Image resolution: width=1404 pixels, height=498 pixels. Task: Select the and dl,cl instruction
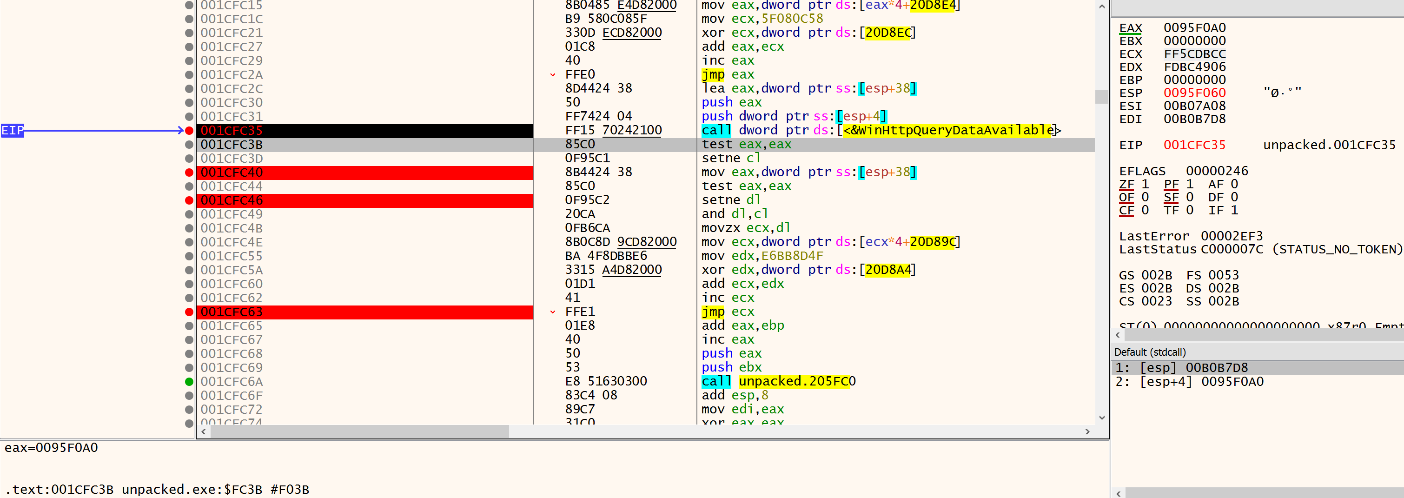tap(735, 214)
